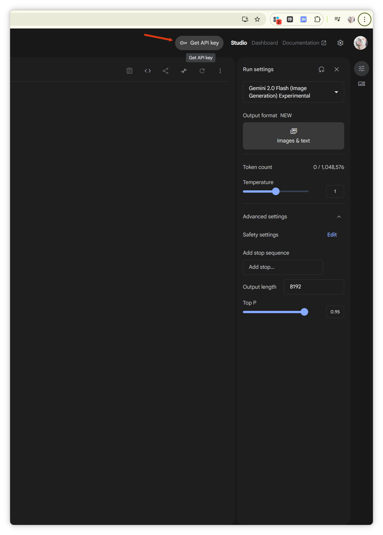383x535 pixels.
Task: Reset run settings to defaults icon
Action: pos(322,69)
